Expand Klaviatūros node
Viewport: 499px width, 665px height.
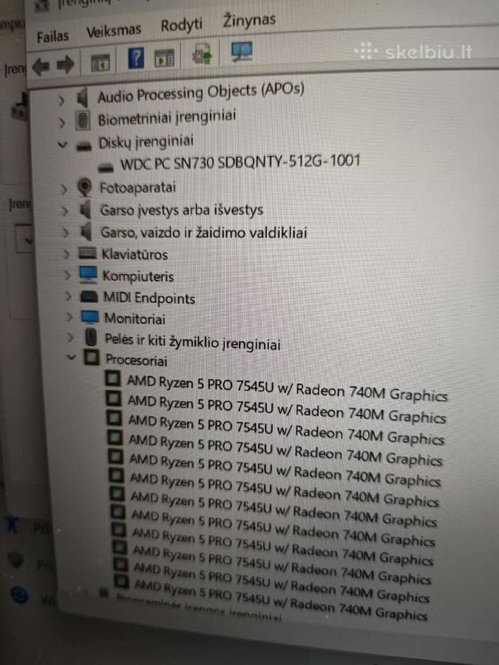click(x=67, y=254)
